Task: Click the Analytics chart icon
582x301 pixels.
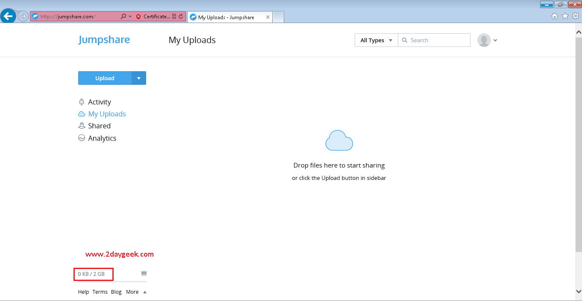Action: [x=82, y=138]
